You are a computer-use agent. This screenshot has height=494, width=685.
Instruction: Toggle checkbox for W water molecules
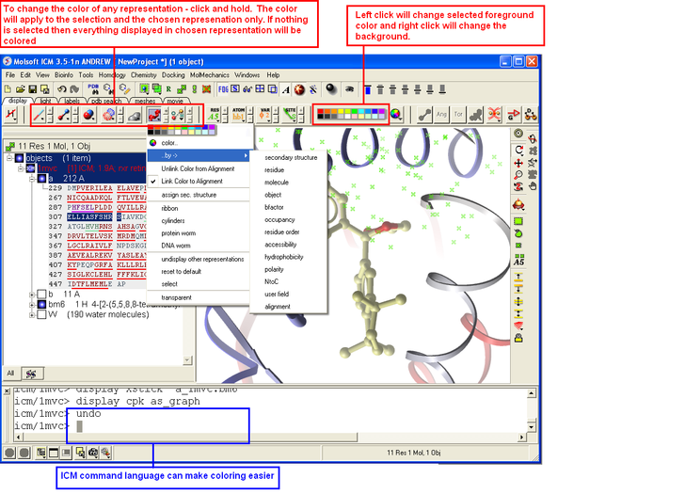coord(41,314)
